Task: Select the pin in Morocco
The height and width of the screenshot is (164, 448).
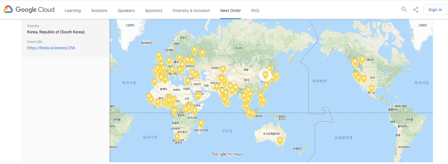Action: 155,82
